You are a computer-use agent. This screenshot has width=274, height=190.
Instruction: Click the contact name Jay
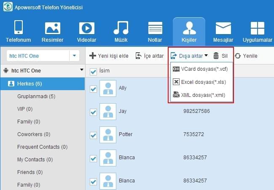pyautogui.click(x=123, y=111)
